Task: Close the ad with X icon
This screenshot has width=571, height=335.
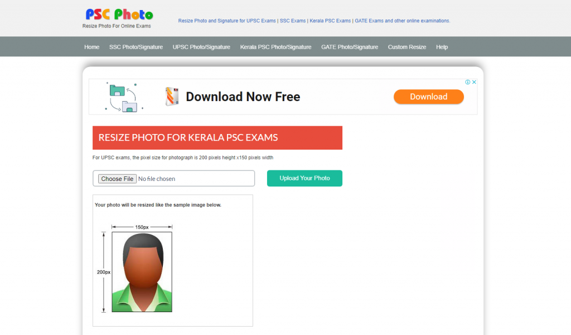Action: point(474,82)
